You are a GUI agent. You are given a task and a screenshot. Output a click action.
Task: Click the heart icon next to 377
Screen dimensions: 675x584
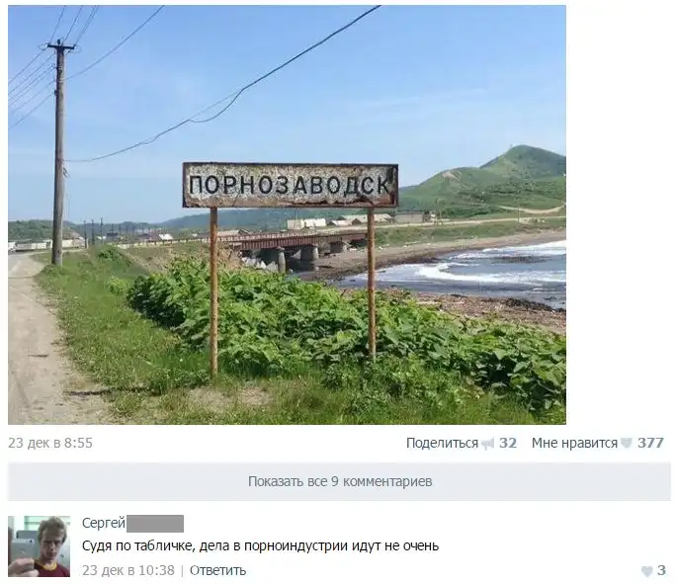(x=627, y=444)
